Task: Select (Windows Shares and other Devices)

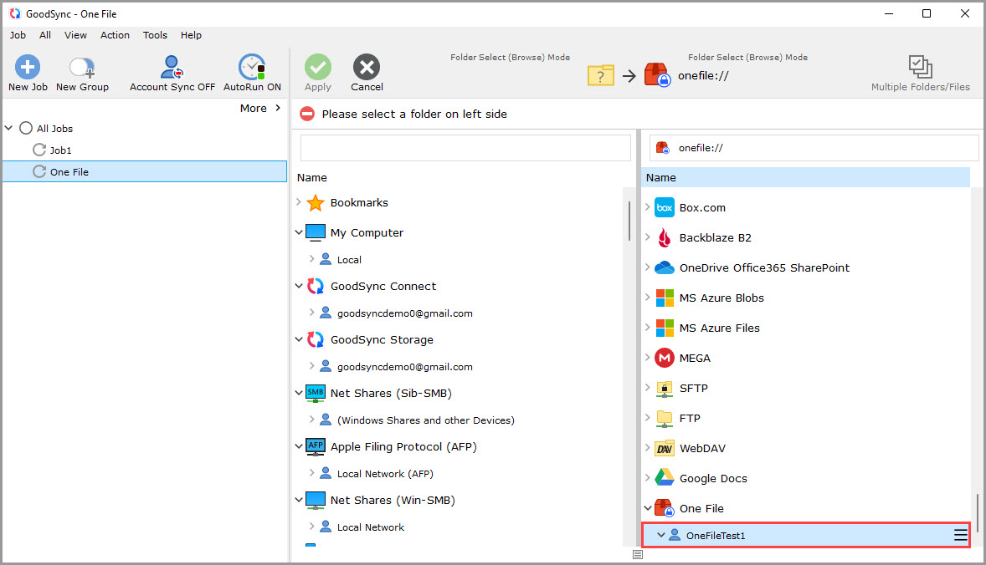Action: 426,420
